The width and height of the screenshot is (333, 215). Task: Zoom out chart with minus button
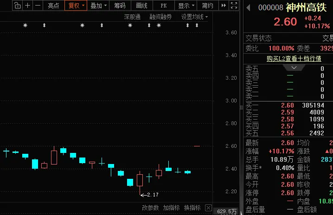[x=38, y=6]
